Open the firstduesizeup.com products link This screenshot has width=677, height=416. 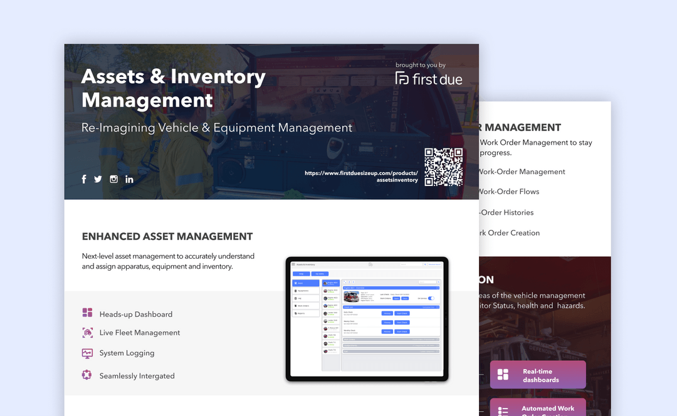coord(361,176)
